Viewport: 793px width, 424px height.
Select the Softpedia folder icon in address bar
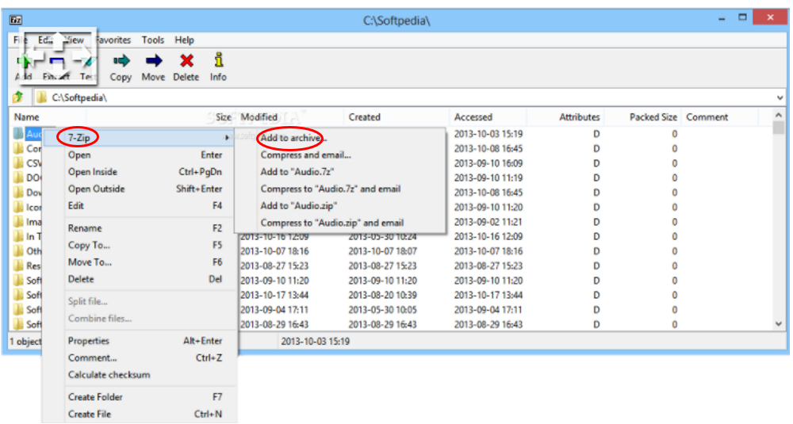pos(41,97)
